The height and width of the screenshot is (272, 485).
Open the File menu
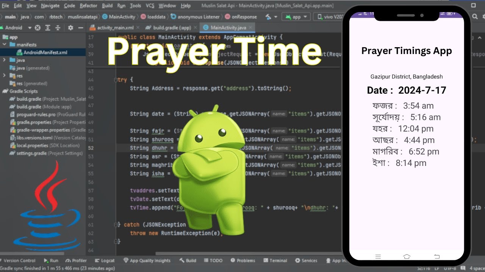[x=5, y=6]
